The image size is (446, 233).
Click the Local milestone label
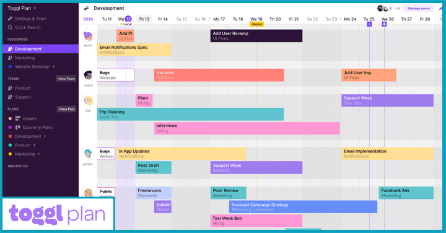click(x=126, y=24)
